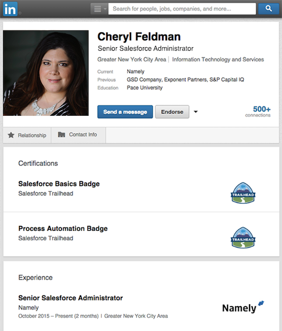Switch to the Contact Info tab
The width and height of the screenshot is (282, 331).
(78, 135)
